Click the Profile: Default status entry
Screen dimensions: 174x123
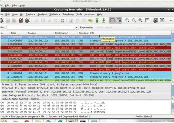click(144, 116)
